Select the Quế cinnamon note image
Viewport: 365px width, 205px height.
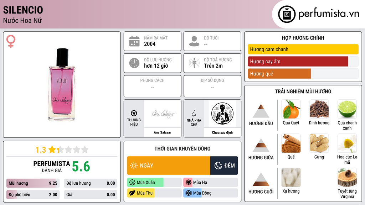[291, 143]
